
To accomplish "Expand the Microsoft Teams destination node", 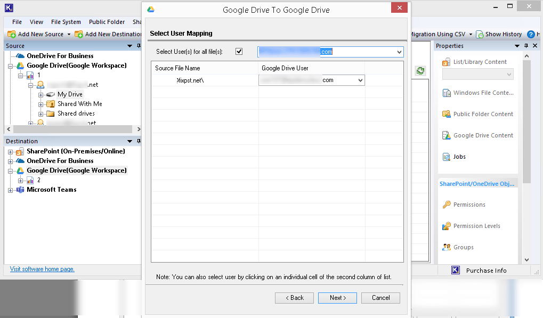I will coord(10,190).
